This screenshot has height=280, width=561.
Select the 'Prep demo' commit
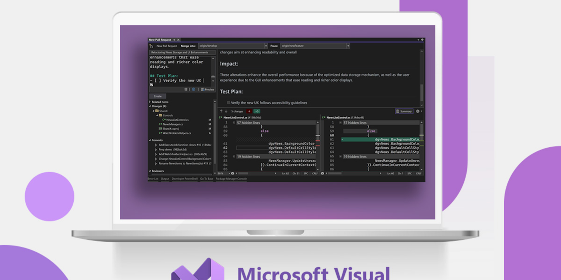coord(173,149)
